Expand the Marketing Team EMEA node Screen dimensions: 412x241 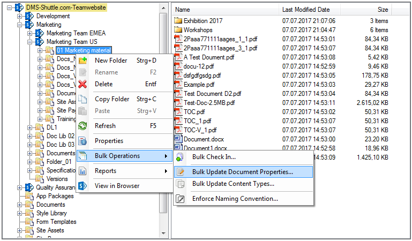click(x=29, y=33)
